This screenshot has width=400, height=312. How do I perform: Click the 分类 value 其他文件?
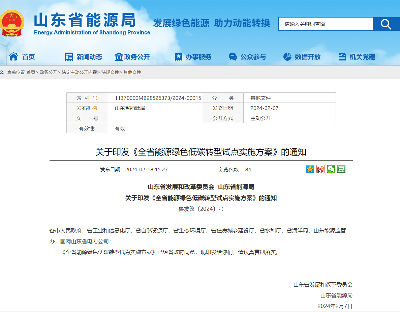point(260,98)
